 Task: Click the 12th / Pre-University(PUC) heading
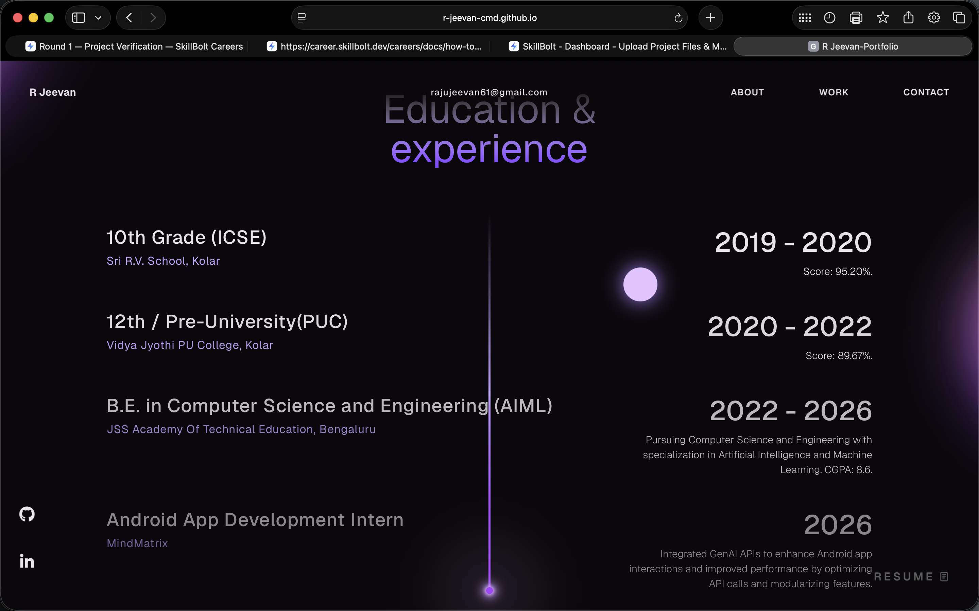click(227, 322)
